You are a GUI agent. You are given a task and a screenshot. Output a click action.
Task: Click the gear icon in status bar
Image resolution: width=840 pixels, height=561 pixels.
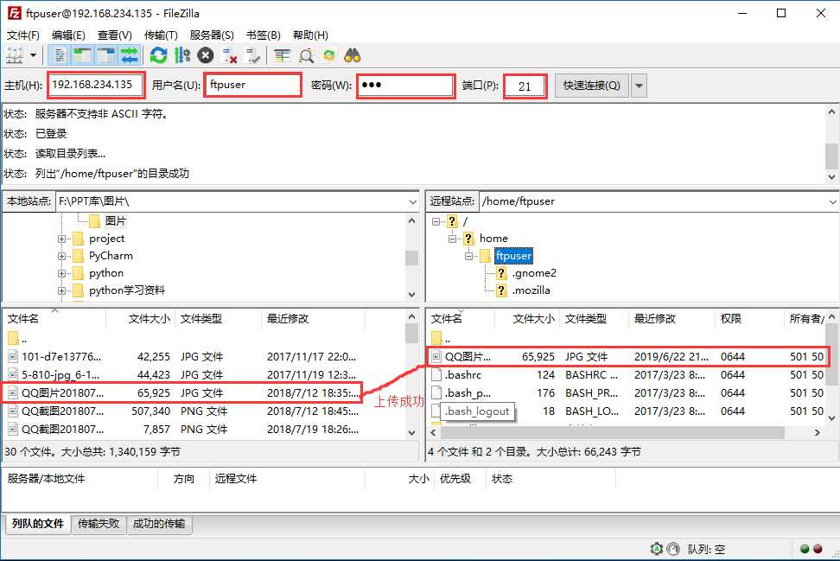point(656,549)
